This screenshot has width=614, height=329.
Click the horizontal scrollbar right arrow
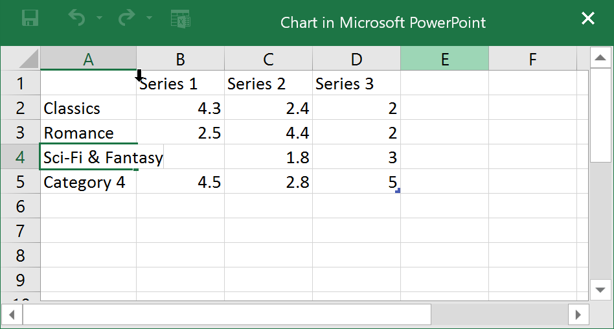tap(578, 314)
